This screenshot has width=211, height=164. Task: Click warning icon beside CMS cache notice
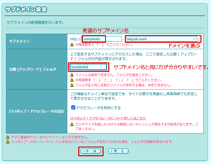tap(72, 125)
